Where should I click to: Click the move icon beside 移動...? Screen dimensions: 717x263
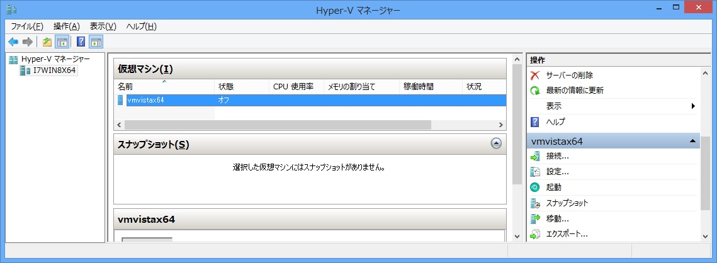click(x=535, y=218)
